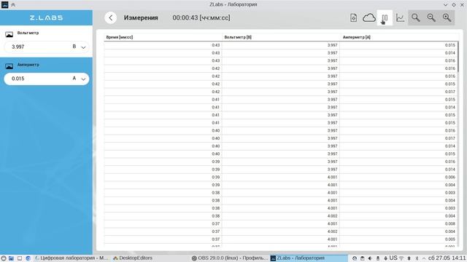The height and width of the screenshot is (262, 467).
Task: Expand the Вольтметр unit dropdown chevron
Action: 83,47
